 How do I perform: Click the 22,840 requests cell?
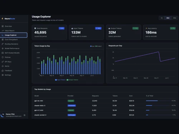[x=95, y=101]
